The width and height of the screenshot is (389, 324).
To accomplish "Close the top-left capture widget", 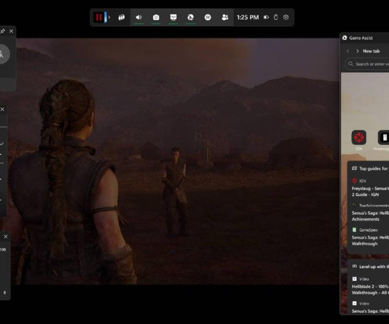I will 11,31.
